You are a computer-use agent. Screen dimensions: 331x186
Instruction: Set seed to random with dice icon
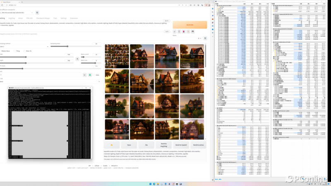[84, 75]
